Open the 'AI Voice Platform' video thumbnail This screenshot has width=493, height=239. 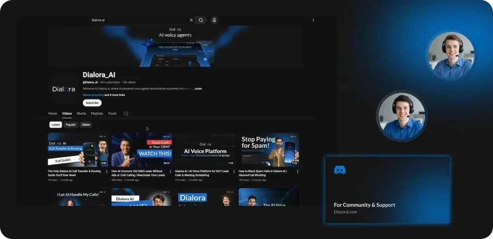(x=205, y=150)
